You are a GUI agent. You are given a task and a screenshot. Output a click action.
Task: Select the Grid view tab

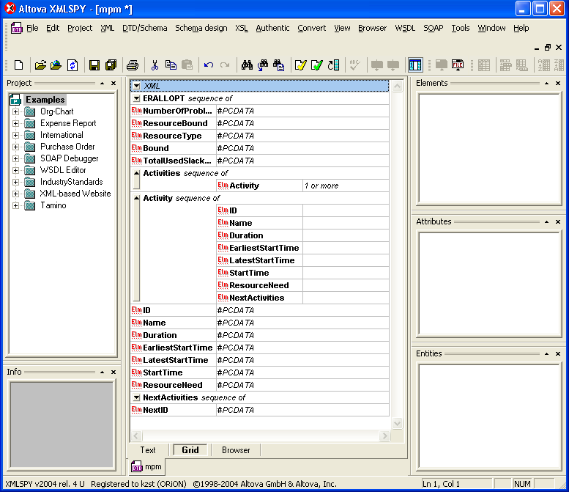click(x=190, y=450)
